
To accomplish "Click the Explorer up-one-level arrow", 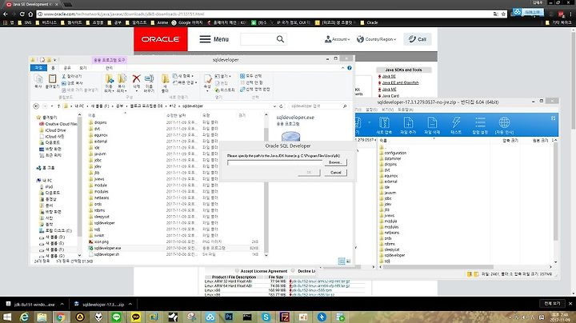I will (58, 106).
